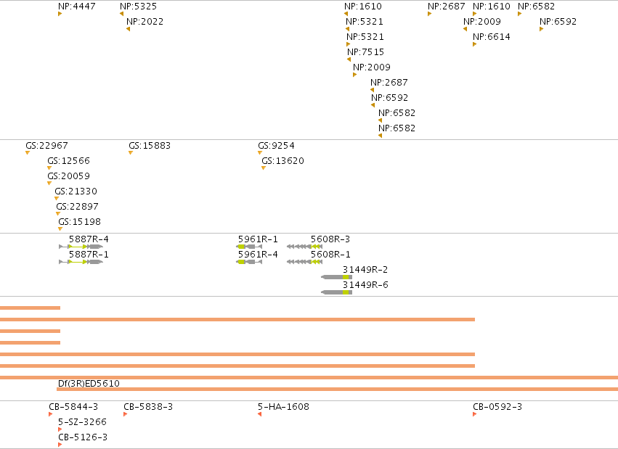Select the GS:20059 label
The image size is (618, 449).
coord(68,176)
